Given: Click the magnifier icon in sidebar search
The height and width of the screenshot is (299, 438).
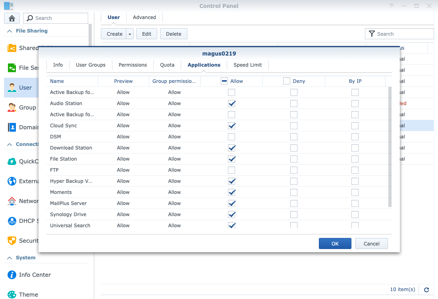Looking at the screenshot, I should tap(30, 18).
